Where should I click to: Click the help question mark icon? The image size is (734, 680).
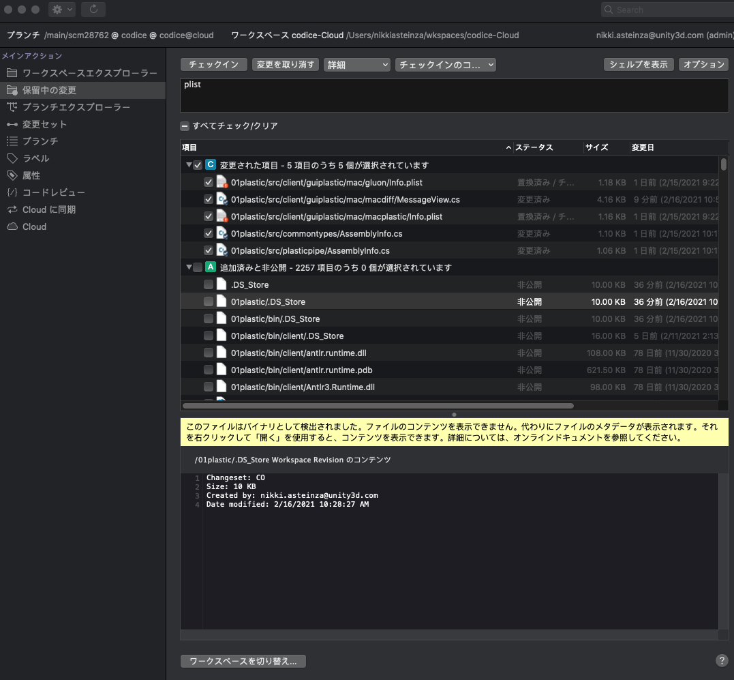tap(721, 660)
